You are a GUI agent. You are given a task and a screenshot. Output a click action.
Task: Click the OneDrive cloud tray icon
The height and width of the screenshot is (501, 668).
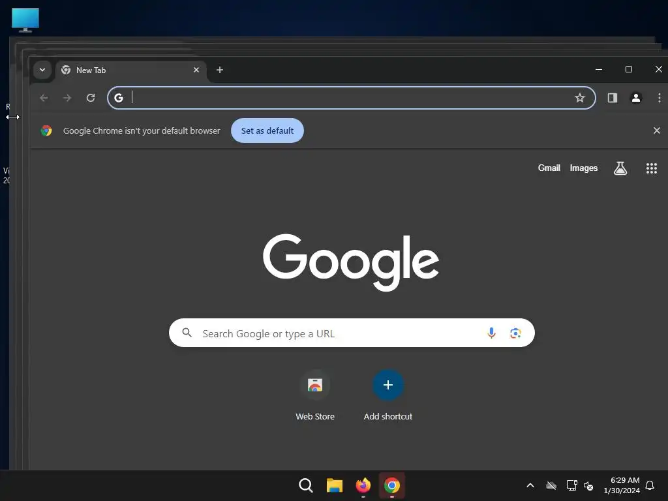(x=551, y=485)
